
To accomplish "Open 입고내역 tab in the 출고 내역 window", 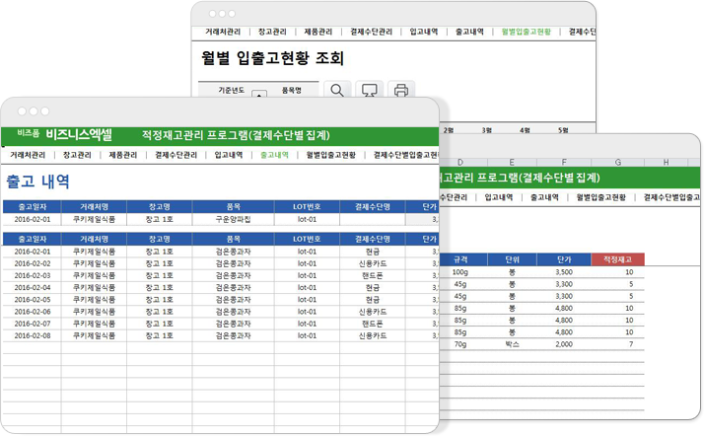I will (229, 155).
